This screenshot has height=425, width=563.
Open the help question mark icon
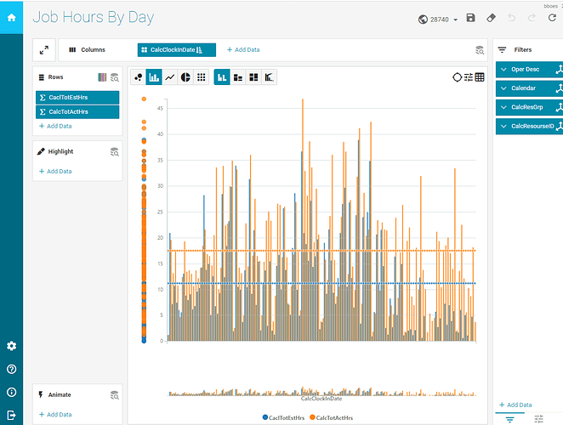tap(12, 369)
